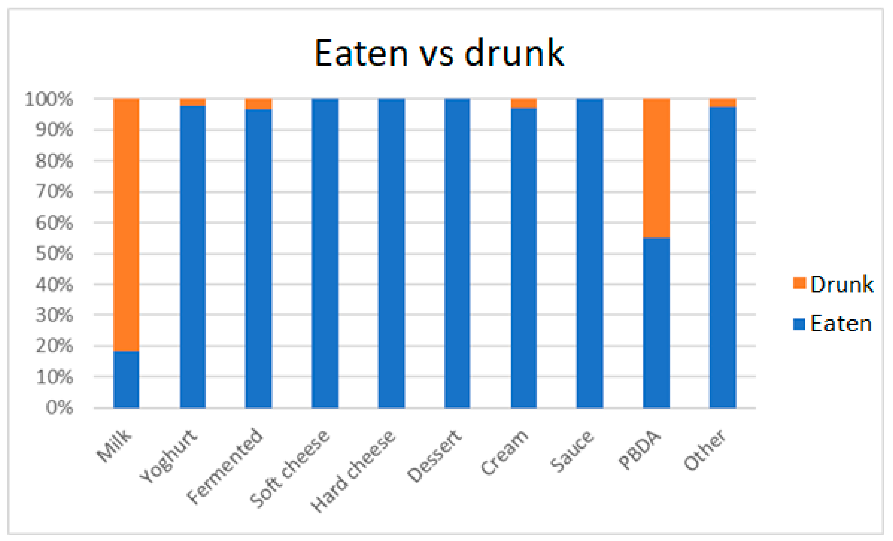This screenshot has height=541, width=893.
Task: Click the "50%" vertical axis label
Action: [54, 254]
